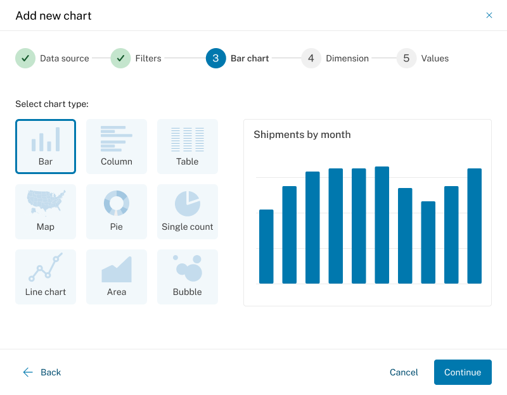Pick the Table chart type

click(188, 146)
